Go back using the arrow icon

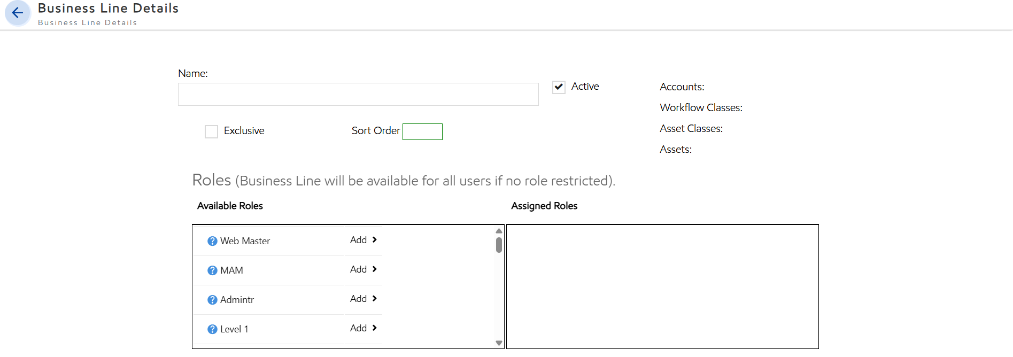(x=18, y=13)
